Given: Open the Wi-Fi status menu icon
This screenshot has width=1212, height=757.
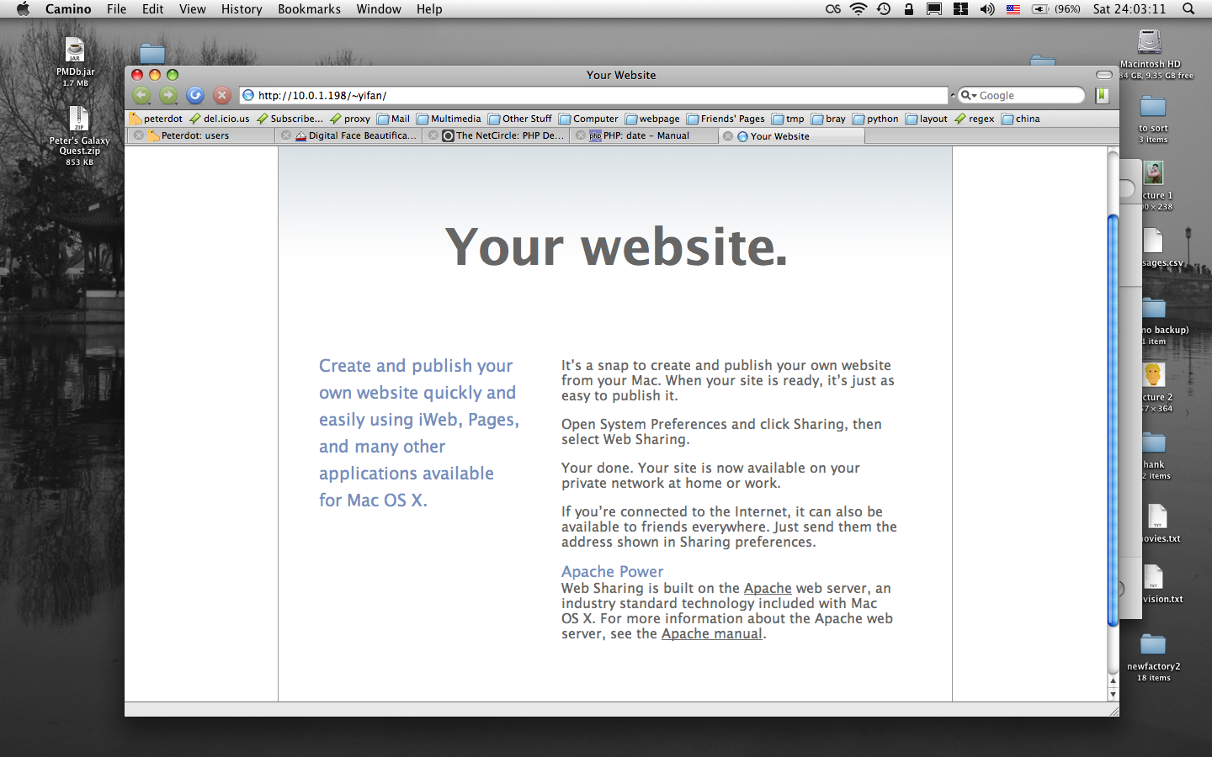Looking at the screenshot, I should pos(858,9).
